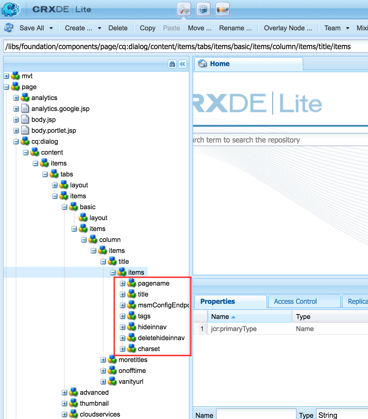Open the Package Manager box icon

coord(203,9)
